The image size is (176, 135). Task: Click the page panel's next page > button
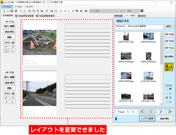click(x=161, y=112)
